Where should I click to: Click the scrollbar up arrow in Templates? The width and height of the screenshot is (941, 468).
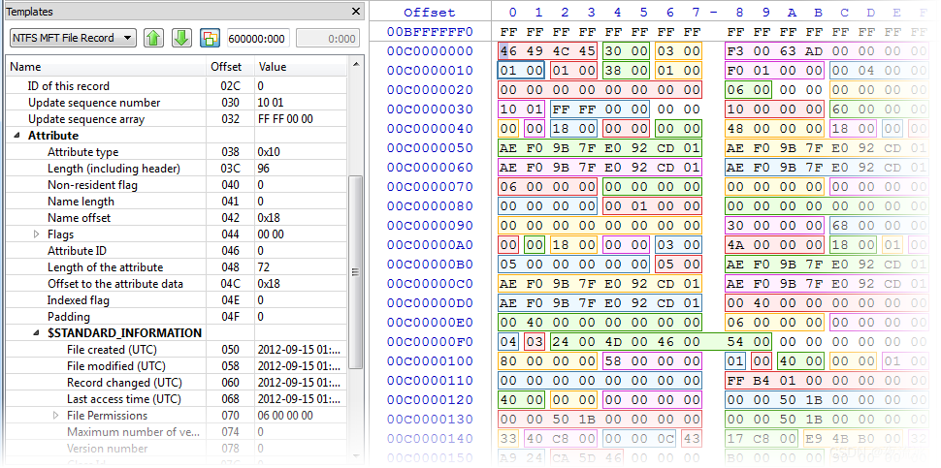tap(356, 64)
